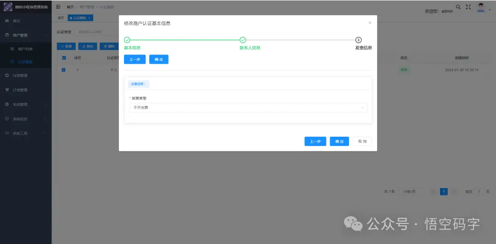Click the green check circle for 基本信息 step

[x=127, y=40]
